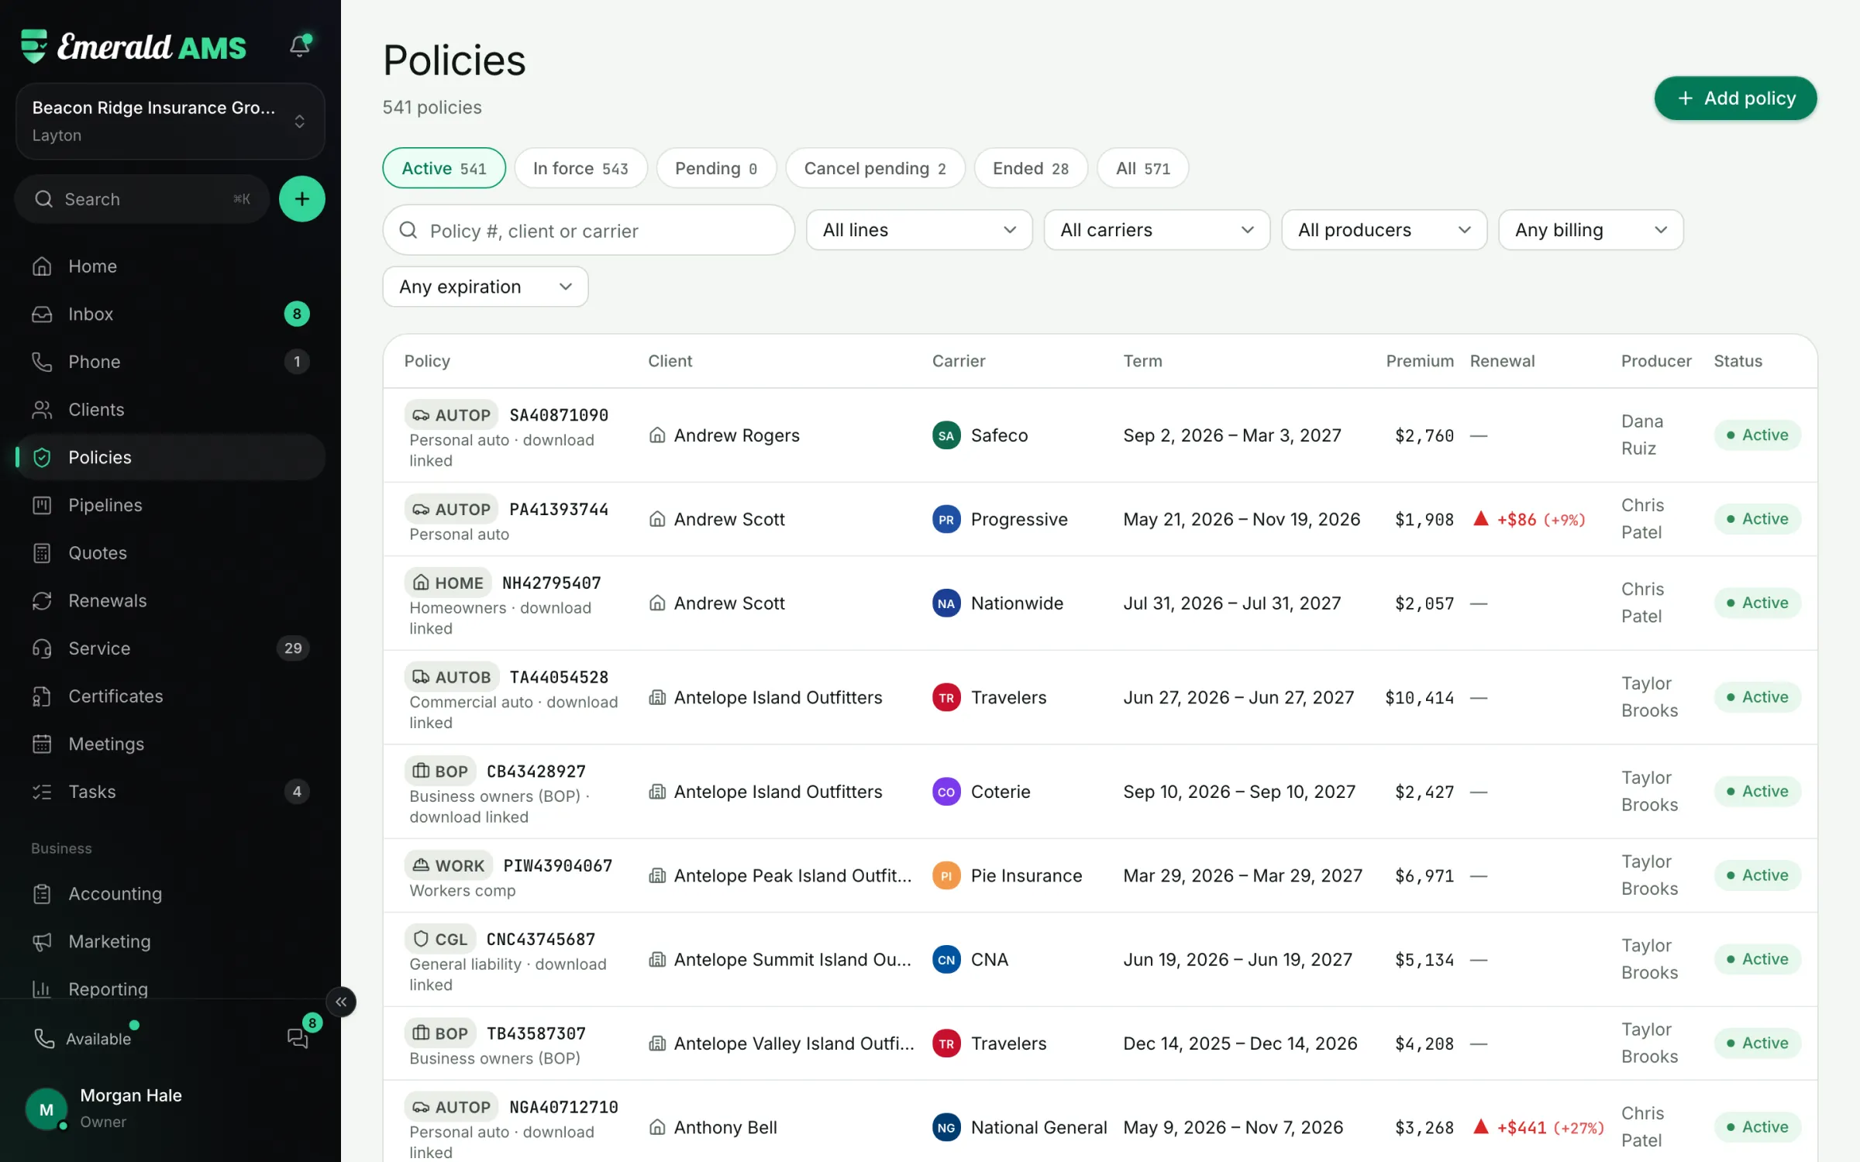Switch to the Ended tab
The height and width of the screenshot is (1162, 1860).
tap(1031, 168)
